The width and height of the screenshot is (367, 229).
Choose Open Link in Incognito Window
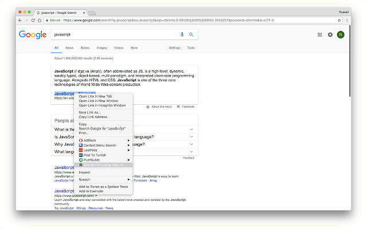(103, 105)
